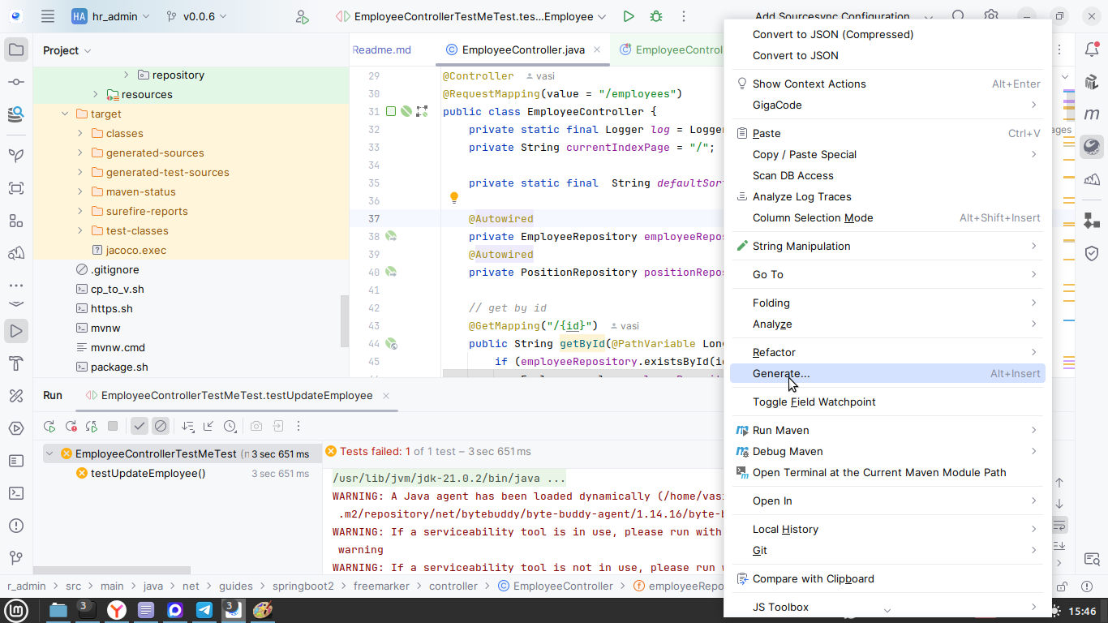Open the Run Maven submenu
This screenshot has width=1108, height=623.
tap(887, 430)
